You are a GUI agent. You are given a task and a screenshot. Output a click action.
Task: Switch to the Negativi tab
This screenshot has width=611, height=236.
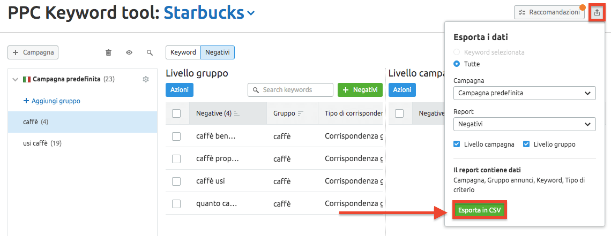tap(218, 52)
